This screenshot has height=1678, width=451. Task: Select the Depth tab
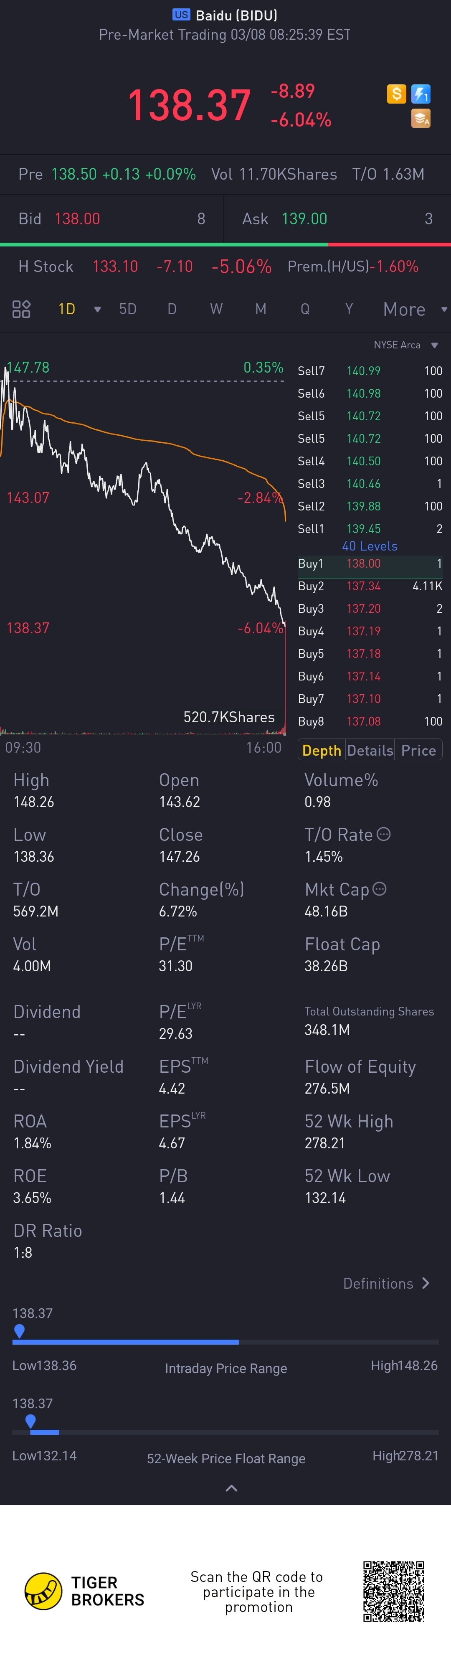tap(322, 750)
